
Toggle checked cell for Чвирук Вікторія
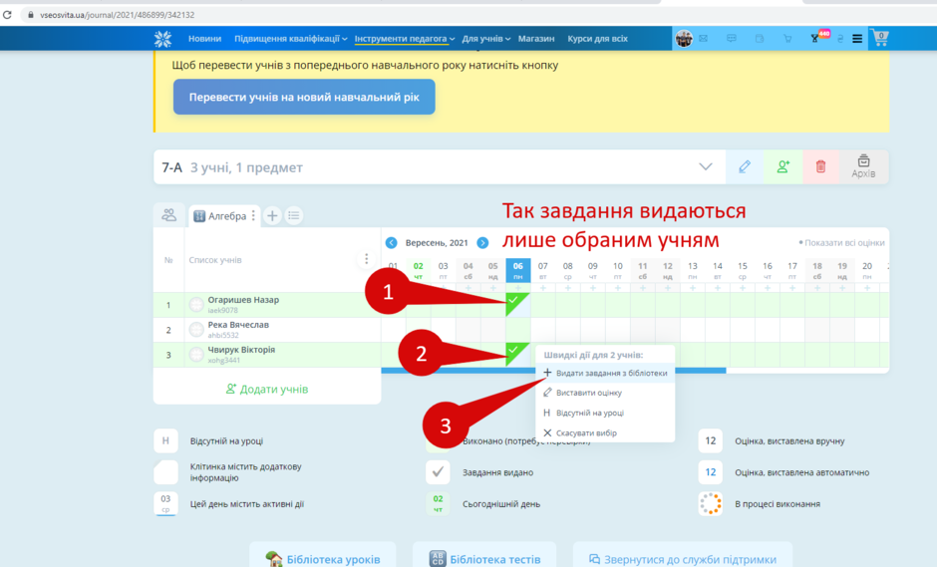point(517,355)
